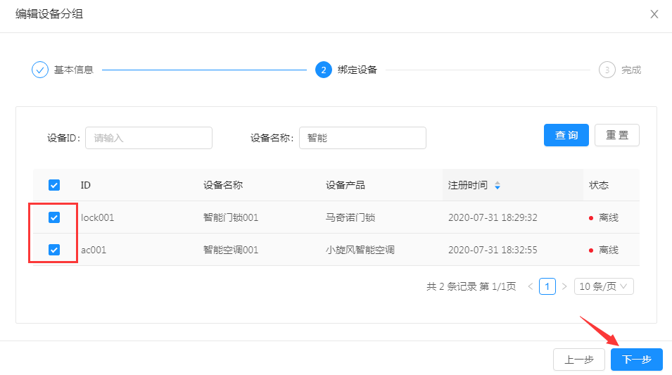Viewport: 672px width, 375px height.
Task: Click the 基本信息 step label
Action: tap(73, 70)
